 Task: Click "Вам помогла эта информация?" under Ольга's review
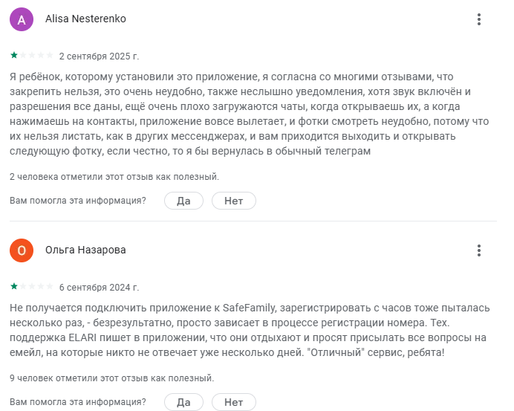pos(78,403)
